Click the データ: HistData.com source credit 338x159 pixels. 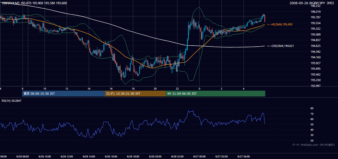(x=313, y=145)
